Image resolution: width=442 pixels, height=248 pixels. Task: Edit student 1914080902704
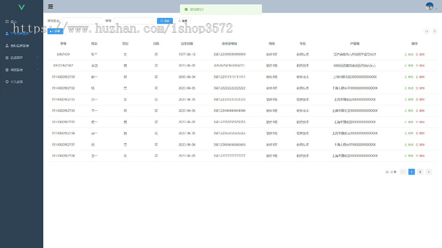point(409,110)
